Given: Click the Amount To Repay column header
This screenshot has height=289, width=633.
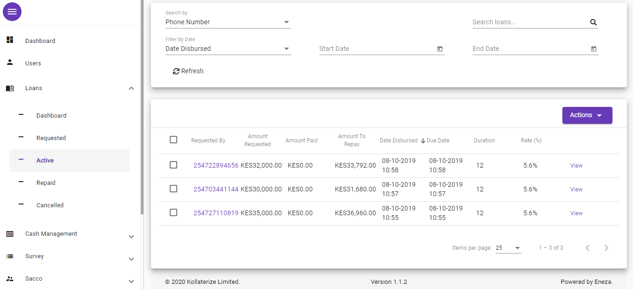Looking at the screenshot, I should point(352,140).
